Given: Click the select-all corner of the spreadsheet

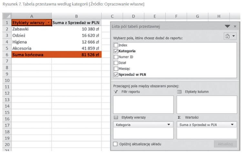Looking at the screenshot, I should [7, 16].
